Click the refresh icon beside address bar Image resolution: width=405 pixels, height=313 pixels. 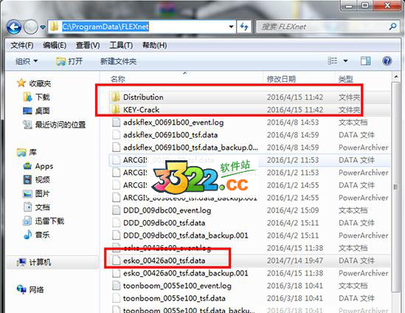click(x=244, y=27)
